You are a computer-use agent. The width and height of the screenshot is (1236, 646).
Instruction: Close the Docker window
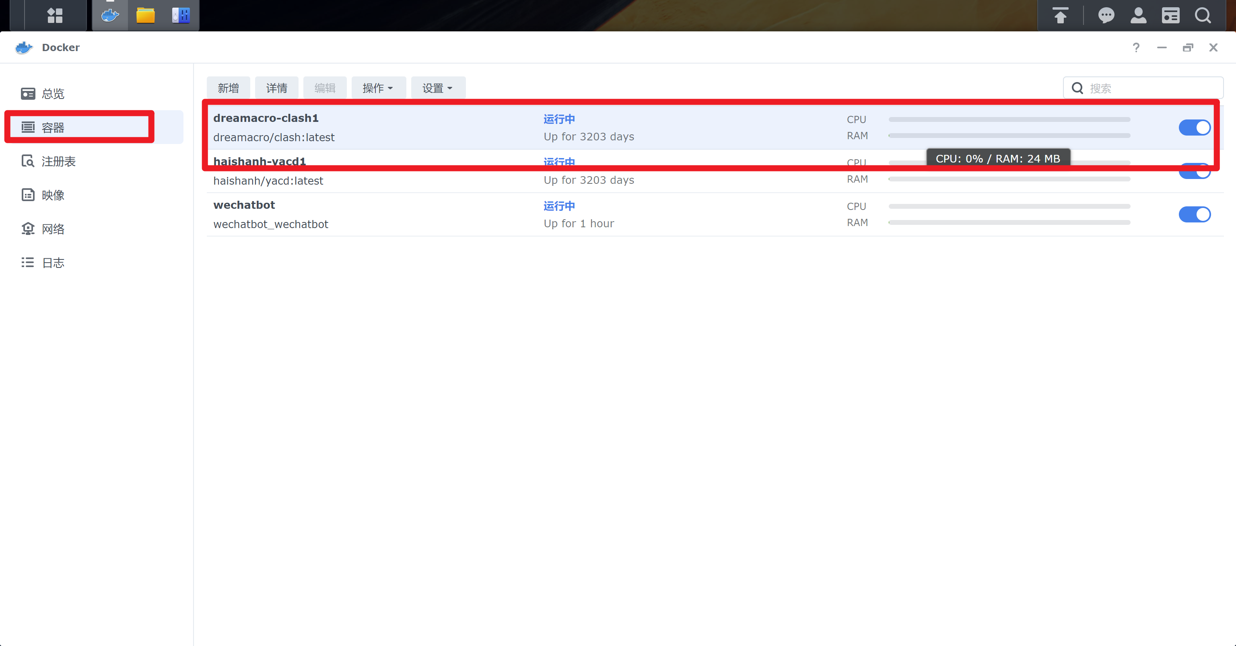[1213, 47]
